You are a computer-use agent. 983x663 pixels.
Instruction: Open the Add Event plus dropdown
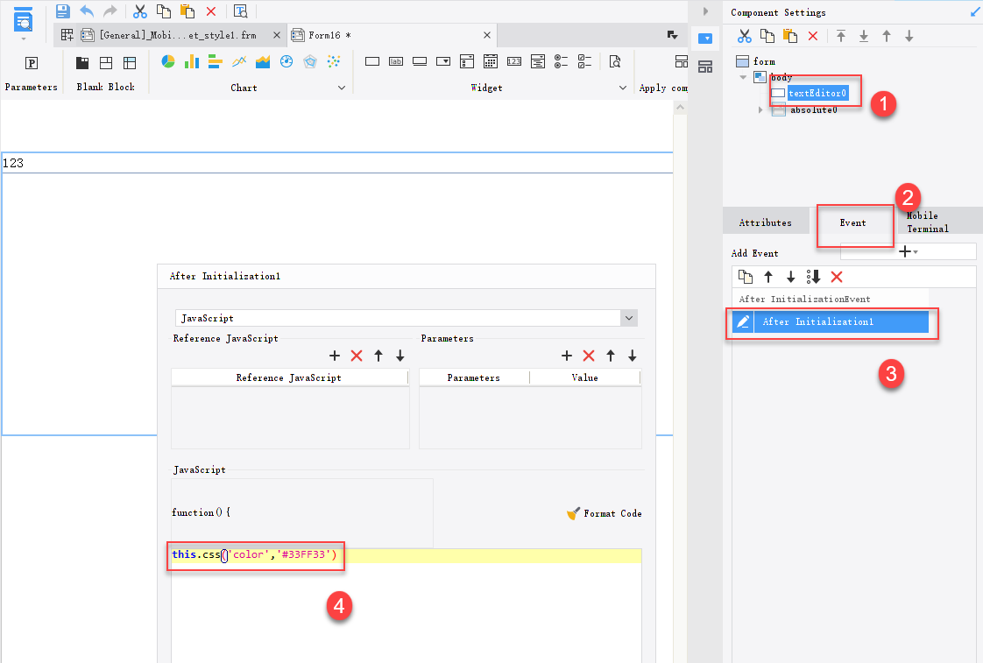(909, 252)
